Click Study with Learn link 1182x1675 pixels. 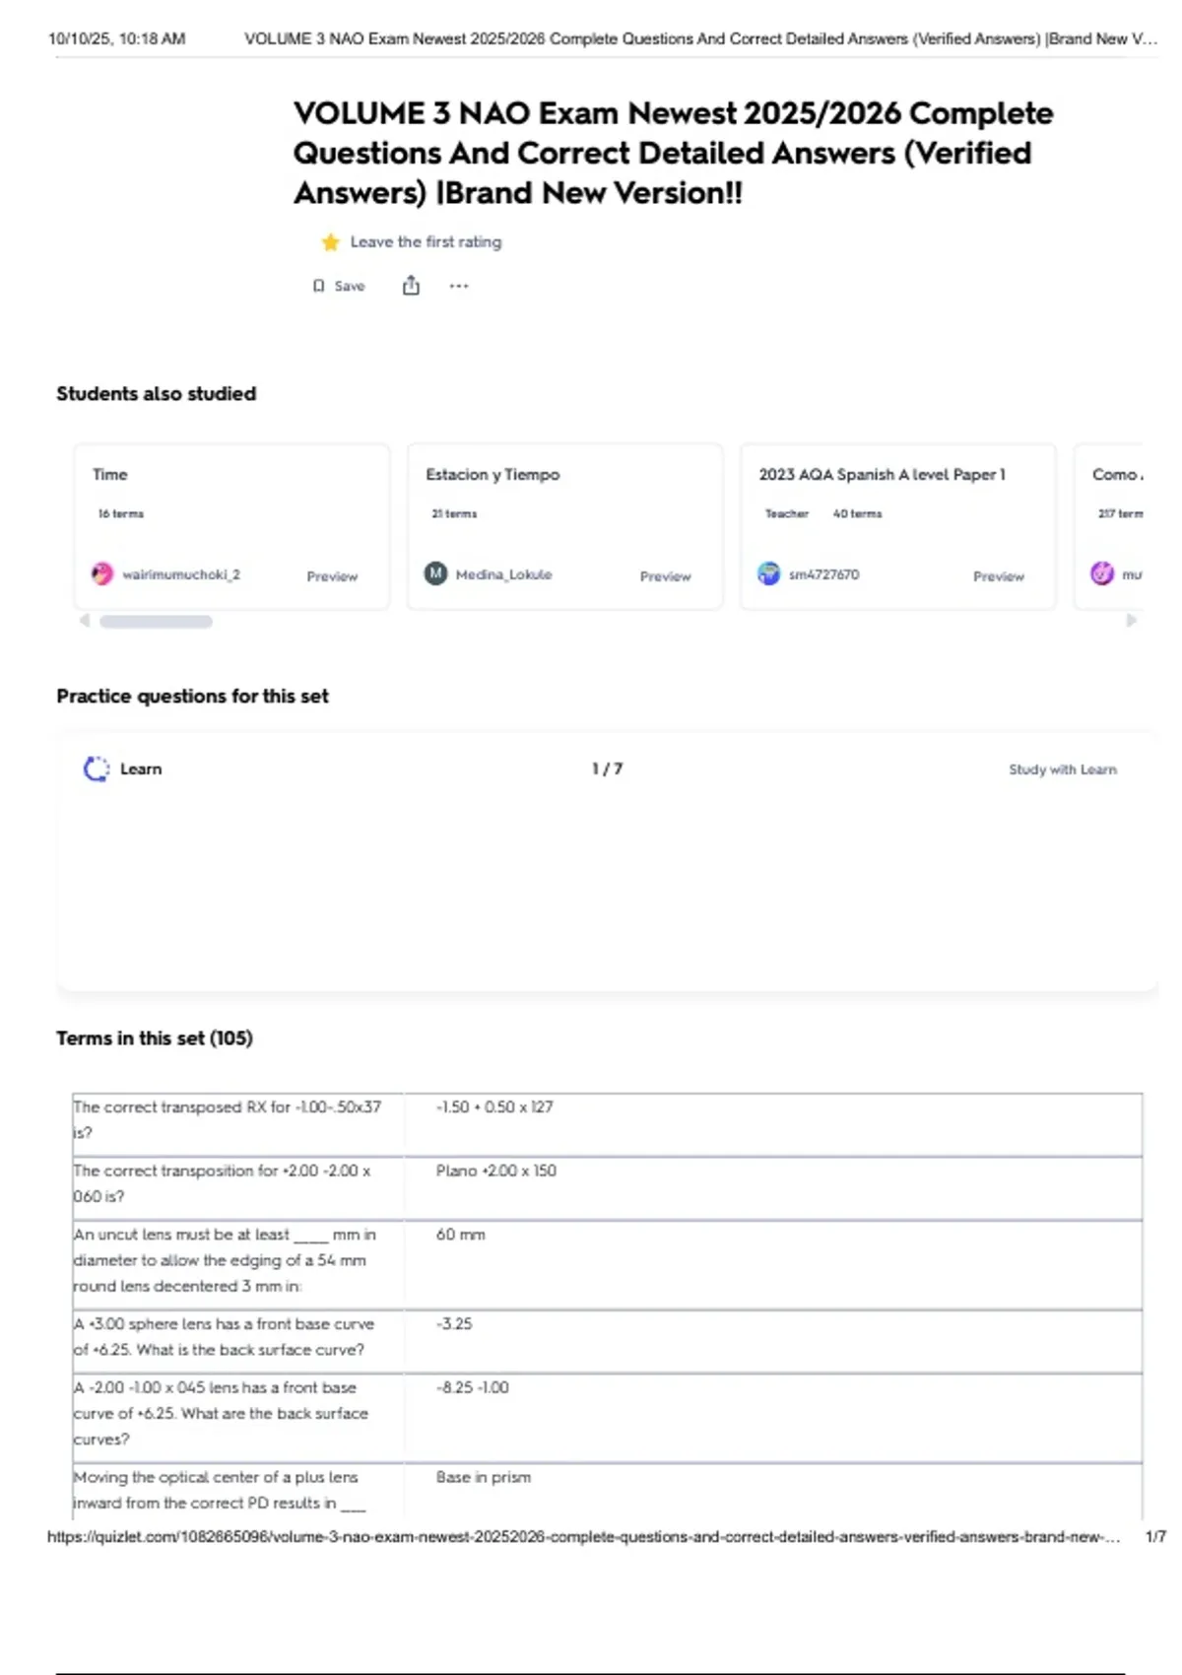coord(1062,770)
